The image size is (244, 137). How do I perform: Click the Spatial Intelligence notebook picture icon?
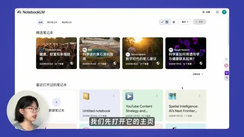(172, 96)
